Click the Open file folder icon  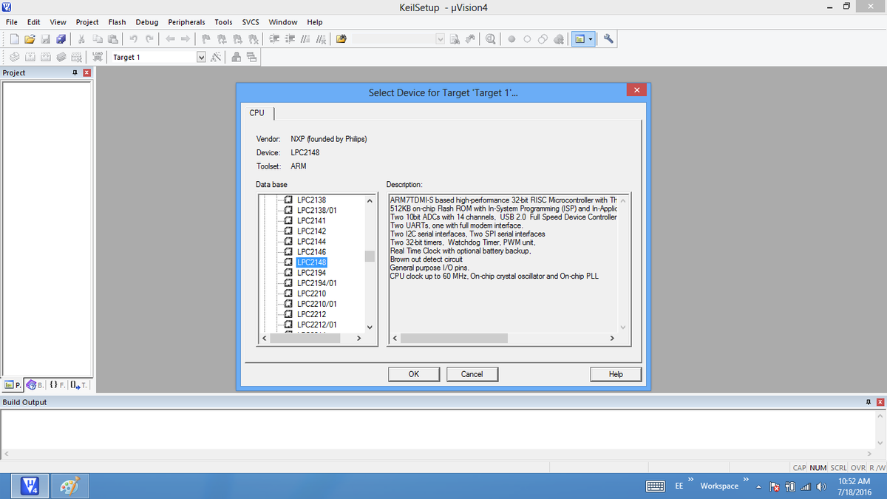pyautogui.click(x=30, y=38)
